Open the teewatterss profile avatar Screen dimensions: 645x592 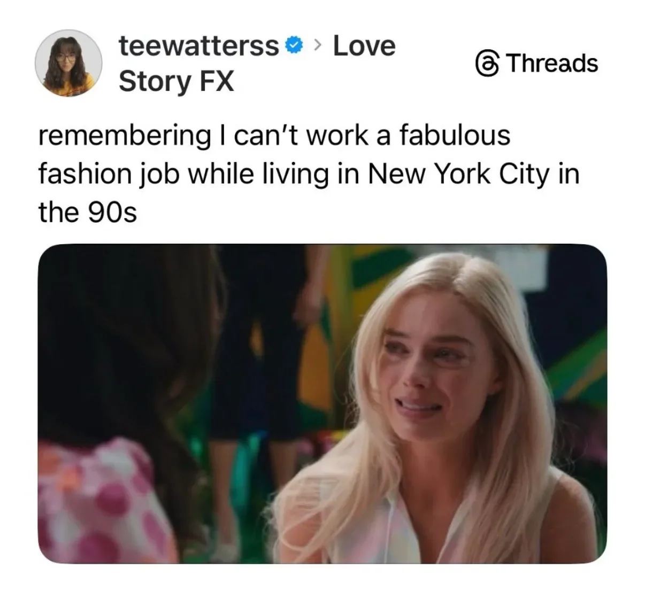[x=68, y=63]
